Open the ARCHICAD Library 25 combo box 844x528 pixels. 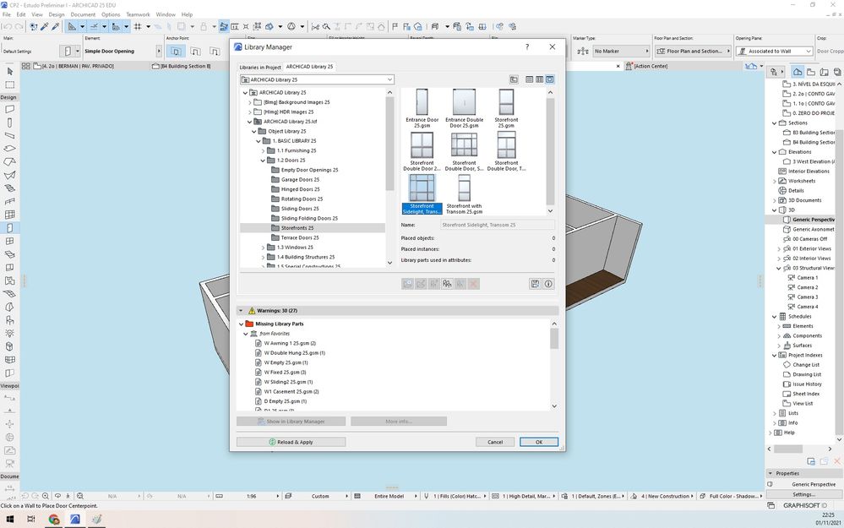pyautogui.click(x=317, y=79)
